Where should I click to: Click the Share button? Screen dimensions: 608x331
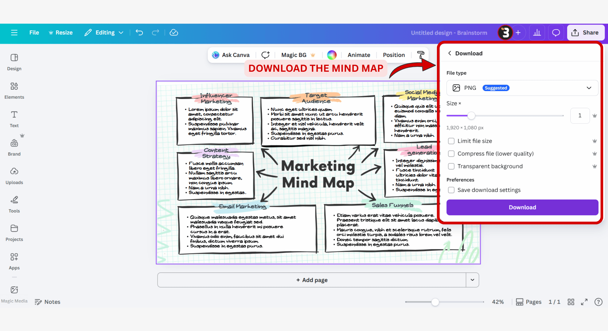585,32
